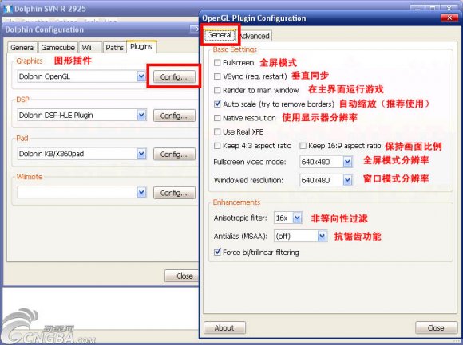Viewport: 463px width, 345px height.
Task: Check Keep 16:9 aspect ratio
Action: pos(303,146)
